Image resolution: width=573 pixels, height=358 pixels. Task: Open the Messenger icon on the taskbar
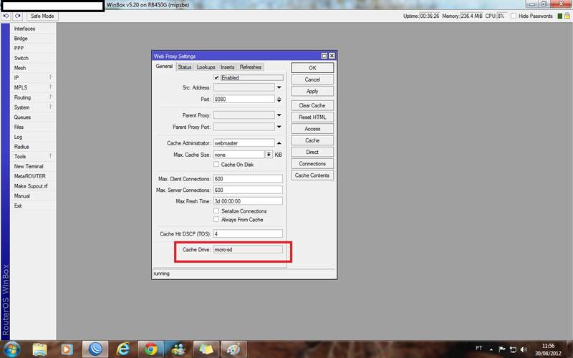(x=178, y=349)
